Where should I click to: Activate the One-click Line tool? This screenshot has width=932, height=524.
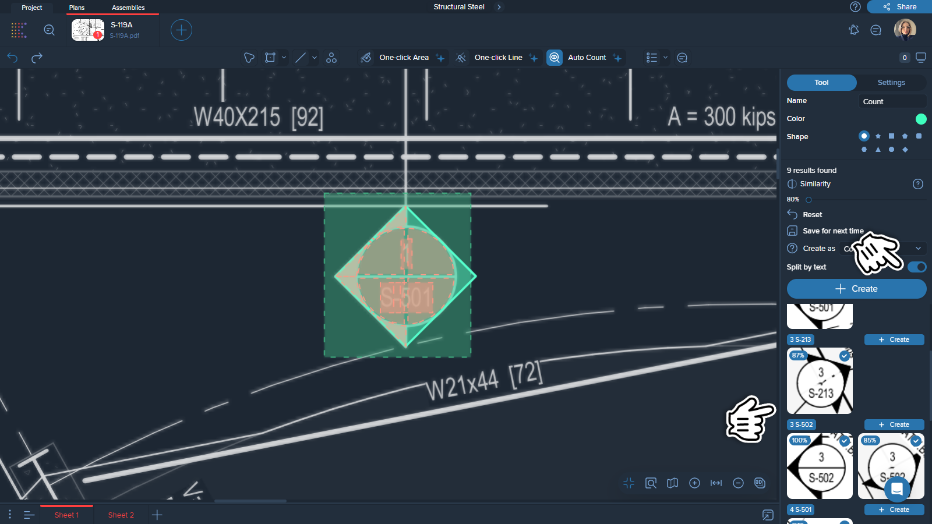(497, 58)
